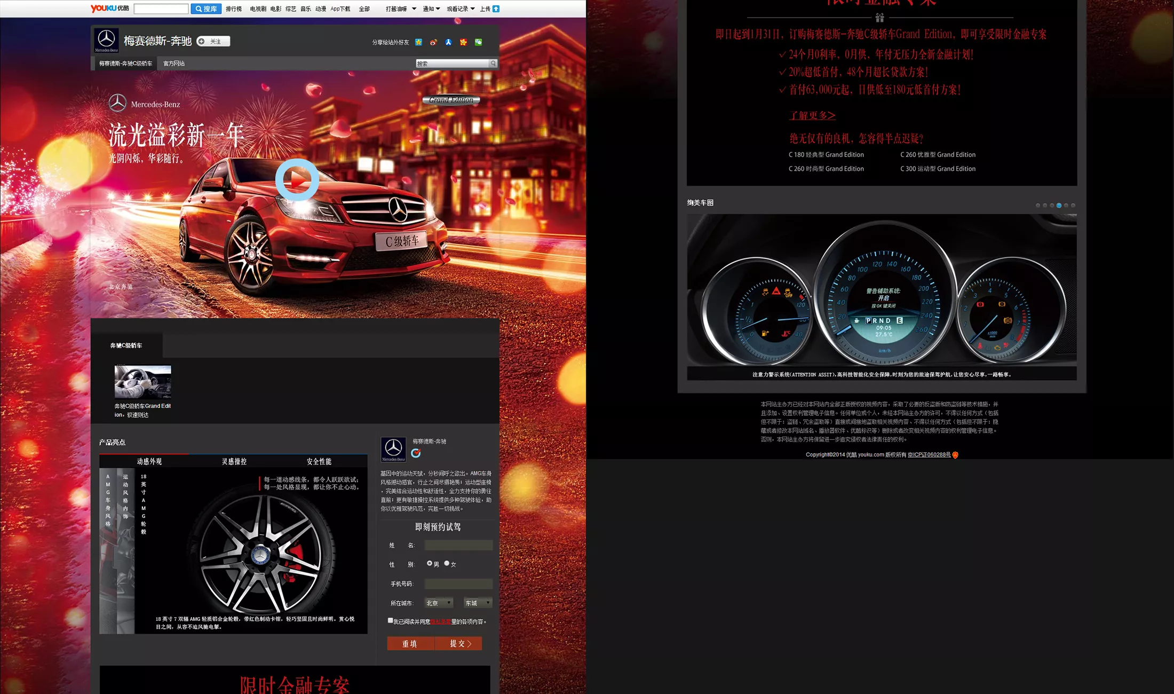Open the 京ICP证060288号 footer link
The width and height of the screenshot is (1174, 694).
point(929,455)
